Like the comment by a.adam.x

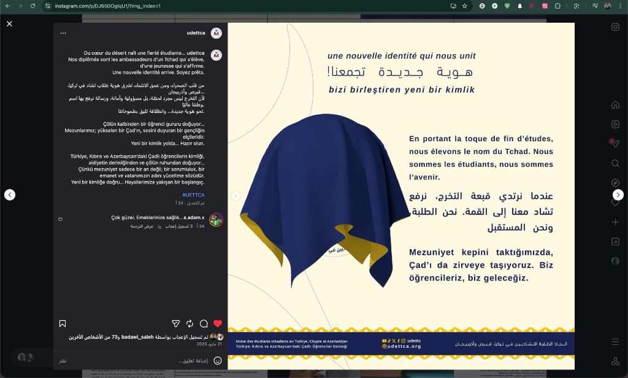[60, 219]
